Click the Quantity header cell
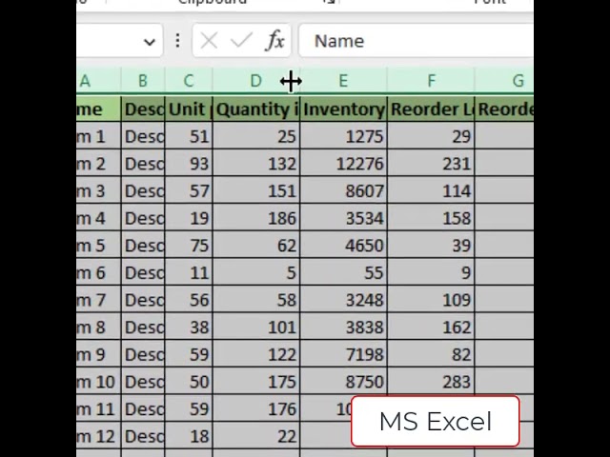This screenshot has width=610, height=457. [x=256, y=109]
